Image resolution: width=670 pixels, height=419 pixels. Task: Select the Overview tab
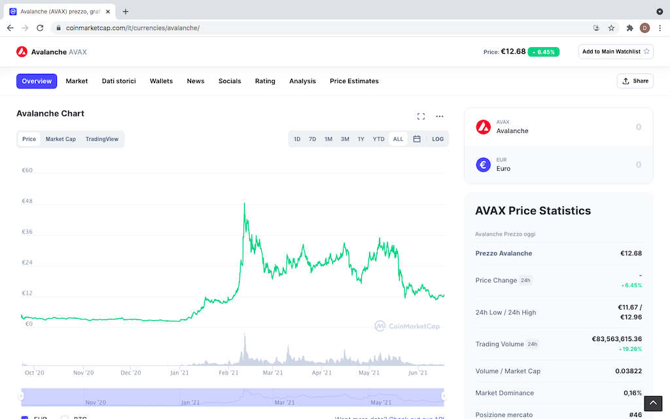37,81
